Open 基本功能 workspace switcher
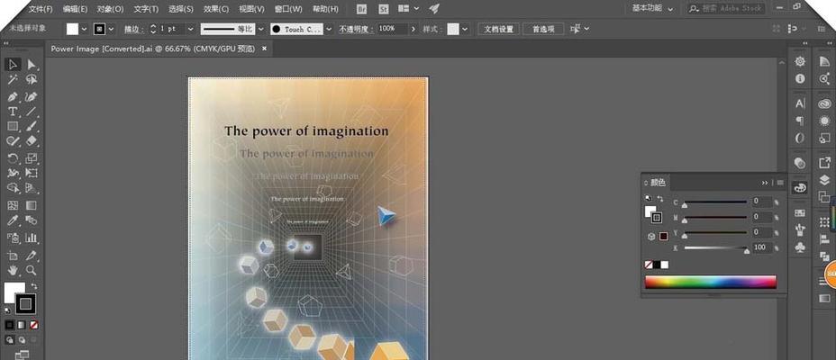The image size is (836, 360). pyautogui.click(x=652, y=8)
